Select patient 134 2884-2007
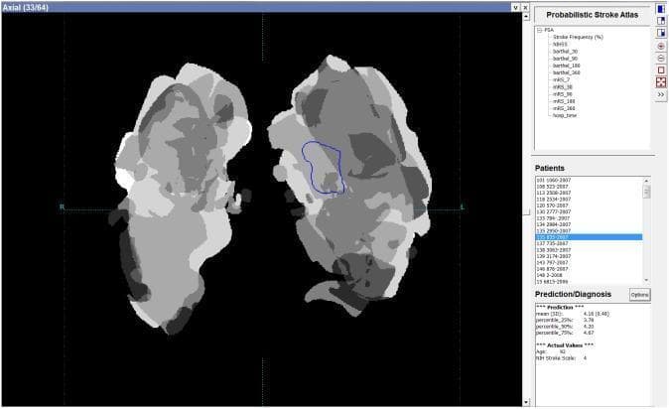 554,224
